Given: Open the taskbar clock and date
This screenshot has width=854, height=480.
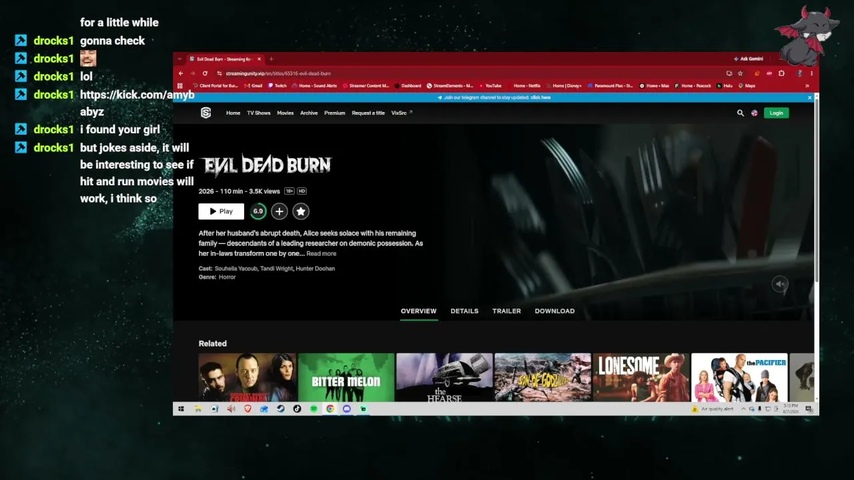Looking at the screenshot, I should (x=791, y=409).
